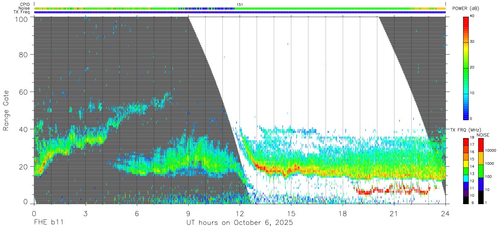Image resolution: width=501 pixels, height=231 pixels.
Task: Select the 60 tick on the Range Gate axis
Action: tap(23, 92)
